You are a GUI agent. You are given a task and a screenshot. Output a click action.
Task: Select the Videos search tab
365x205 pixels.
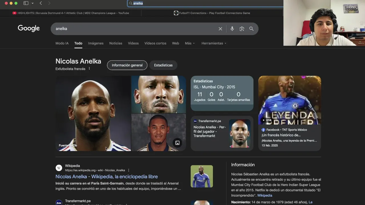(133, 43)
